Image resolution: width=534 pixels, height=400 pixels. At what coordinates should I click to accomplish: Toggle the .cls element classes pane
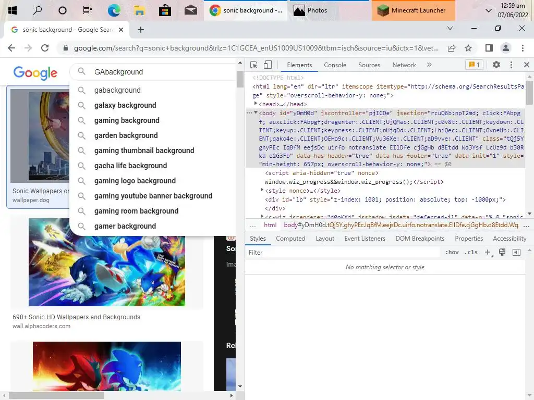tap(471, 253)
